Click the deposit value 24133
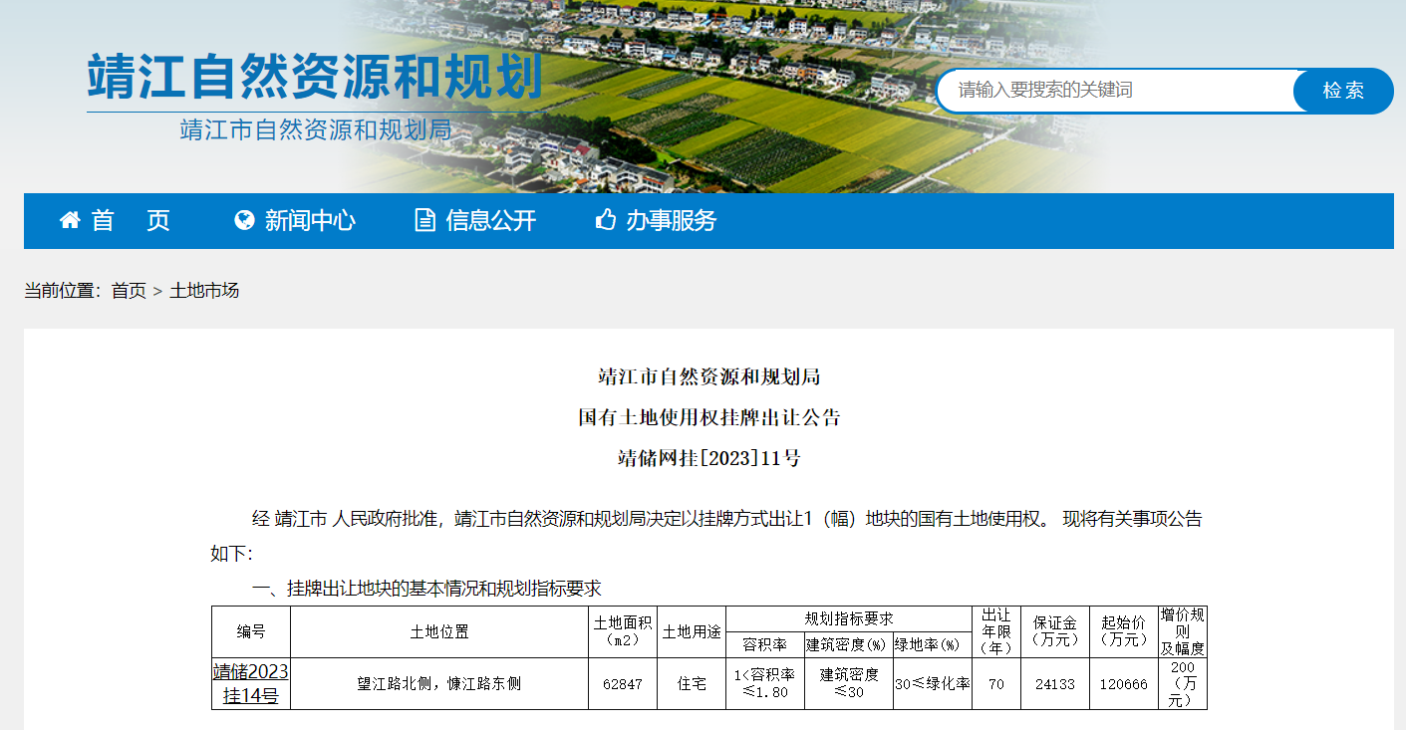Image resolution: width=1406 pixels, height=730 pixels. point(1054,684)
